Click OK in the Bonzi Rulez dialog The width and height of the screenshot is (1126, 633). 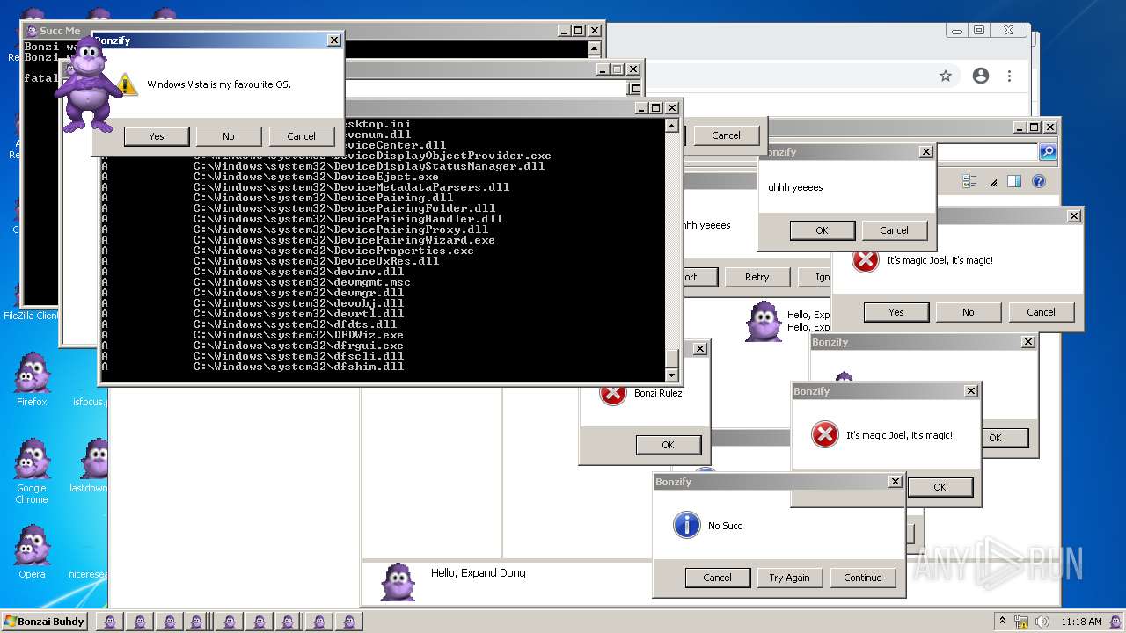[x=668, y=445]
